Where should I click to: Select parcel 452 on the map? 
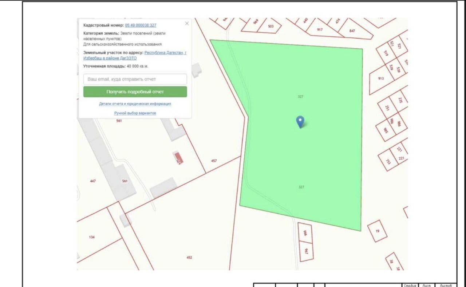189,258
